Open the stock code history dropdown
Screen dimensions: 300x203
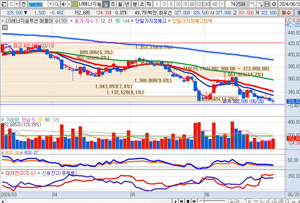point(50,4)
